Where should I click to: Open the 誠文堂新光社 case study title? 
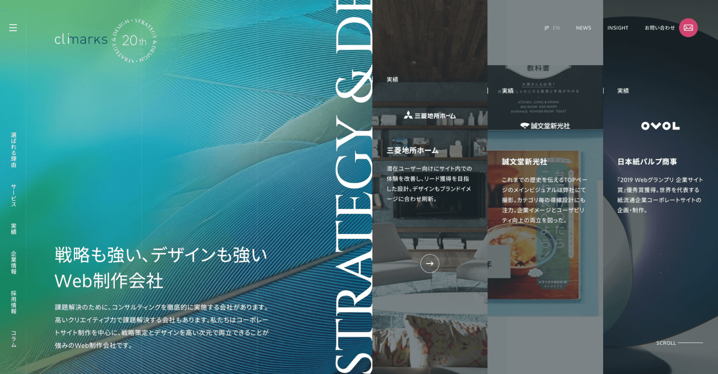525,162
